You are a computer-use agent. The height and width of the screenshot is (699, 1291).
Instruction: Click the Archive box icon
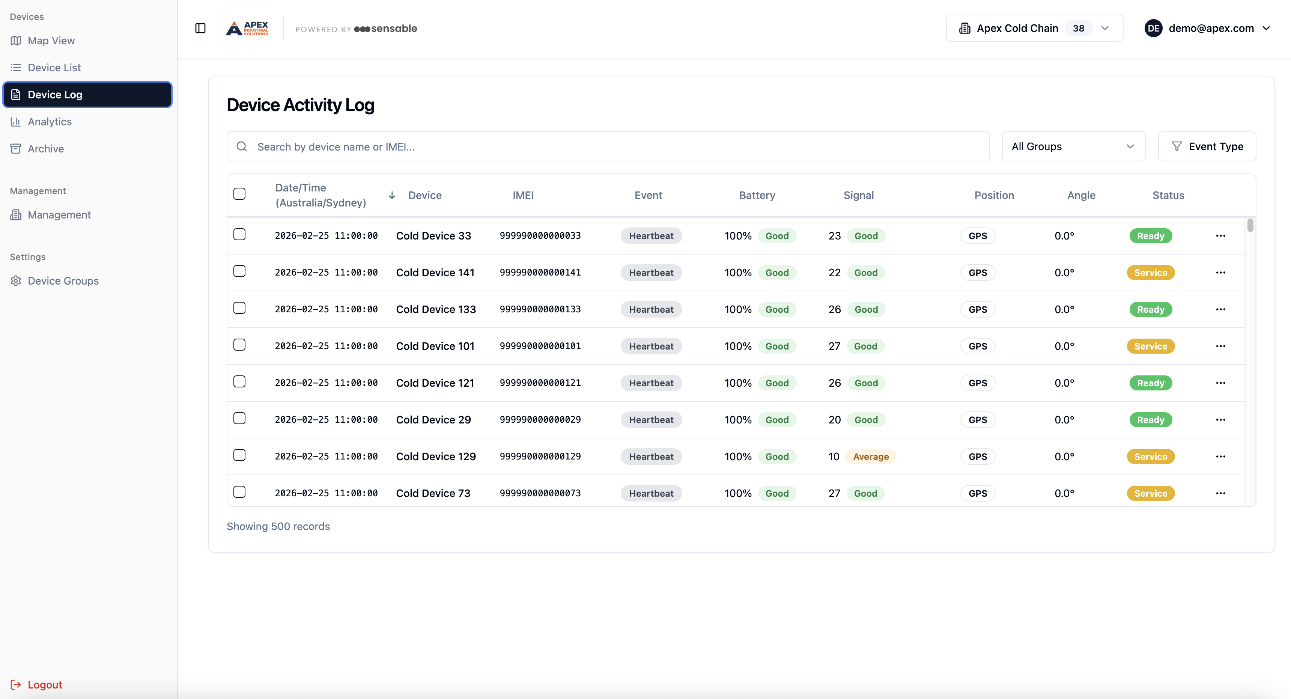(x=16, y=149)
